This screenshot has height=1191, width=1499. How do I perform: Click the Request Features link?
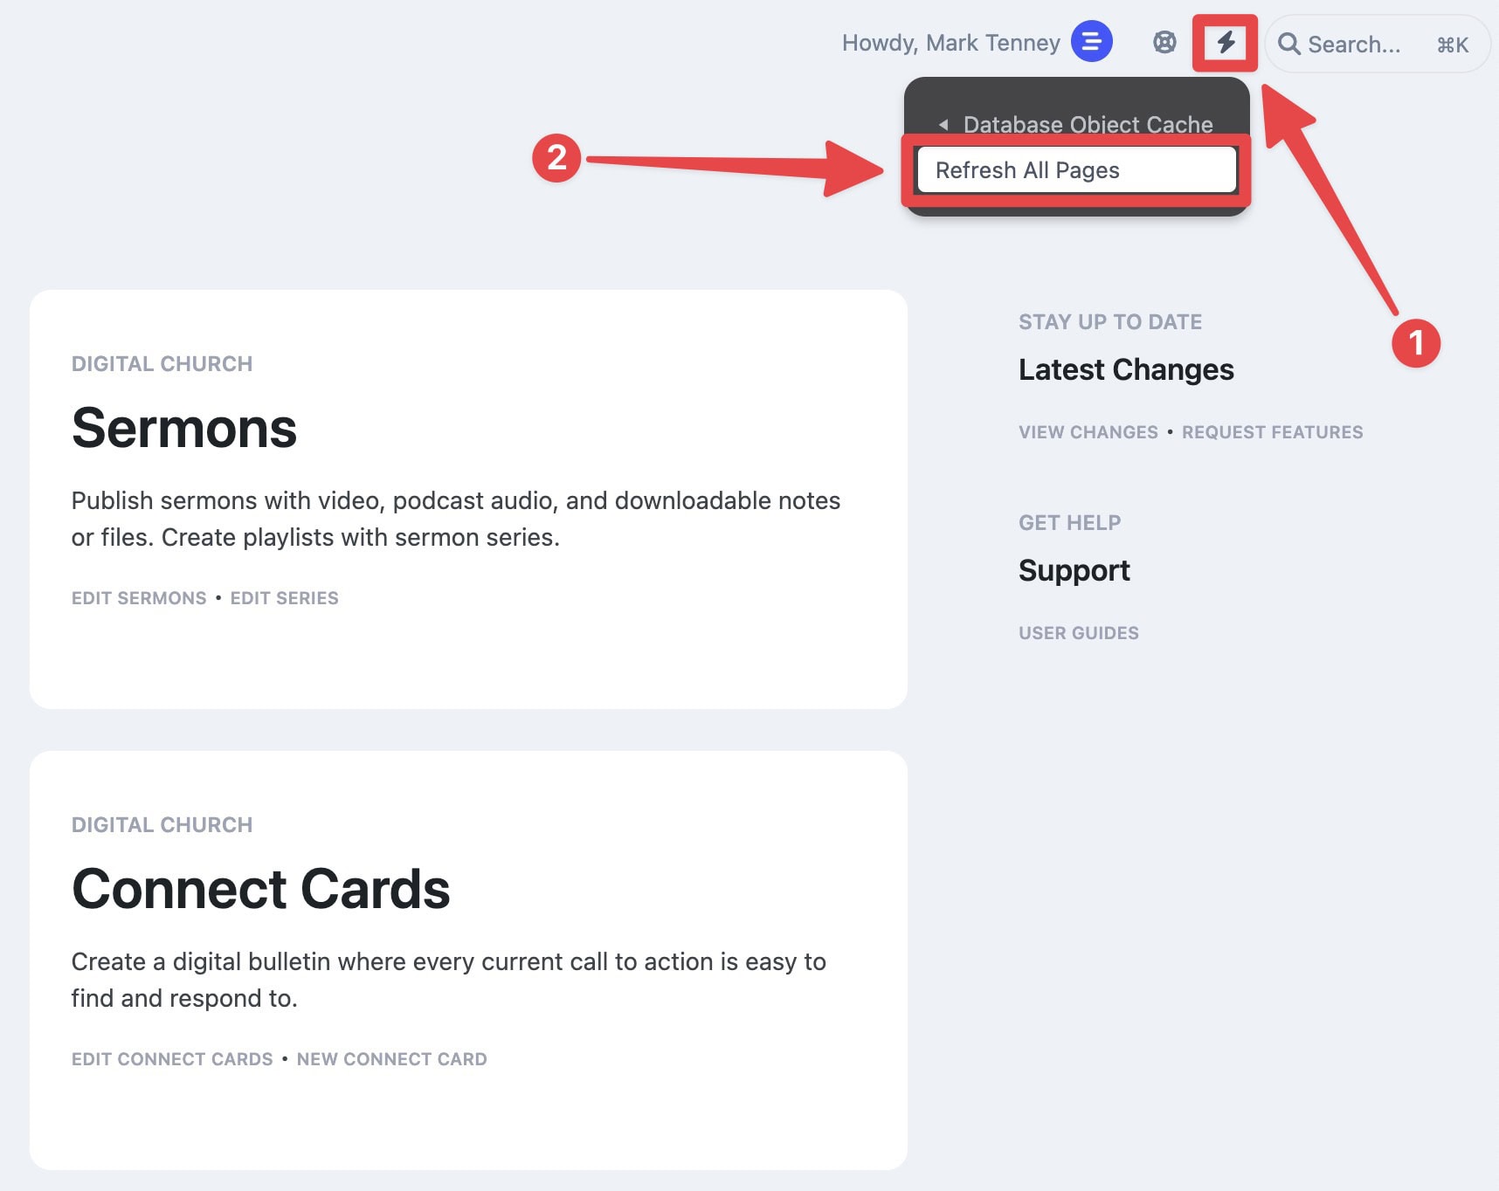click(1272, 432)
